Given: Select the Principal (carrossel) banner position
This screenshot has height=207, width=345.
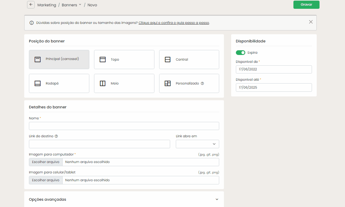Looking at the screenshot, I should pos(59,59).
